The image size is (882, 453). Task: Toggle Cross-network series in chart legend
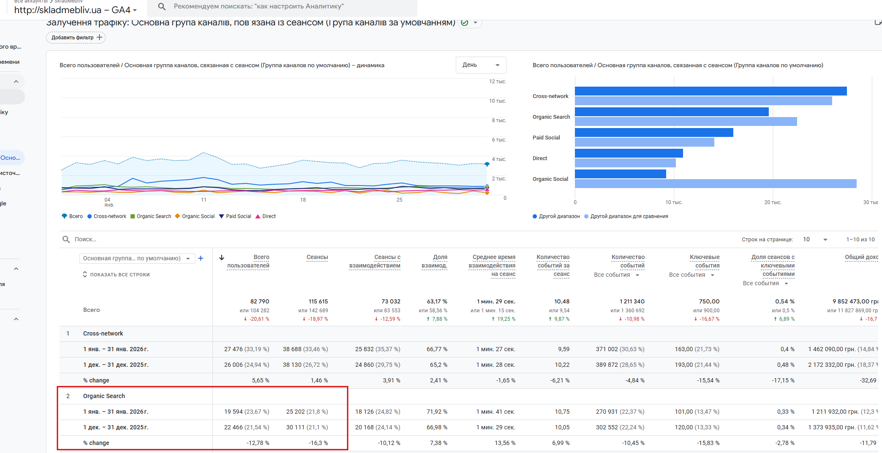tap(107, 216)
